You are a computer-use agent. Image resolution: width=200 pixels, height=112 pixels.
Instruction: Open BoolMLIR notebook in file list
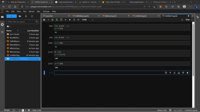tap(23, 38)
